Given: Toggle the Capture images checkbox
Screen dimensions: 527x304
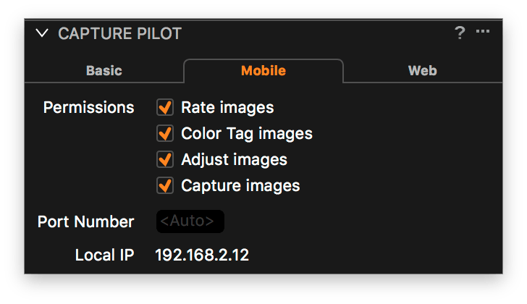Looking at the screenshot, I should click(x=165, y=185).
